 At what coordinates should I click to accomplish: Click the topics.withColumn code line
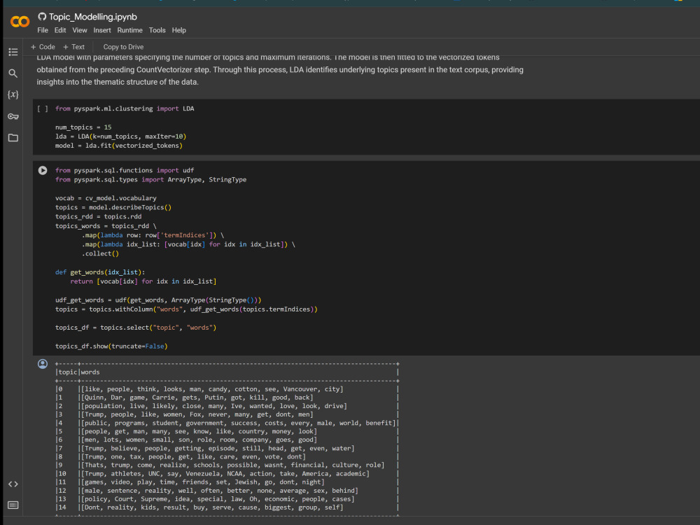pos(186,309)
